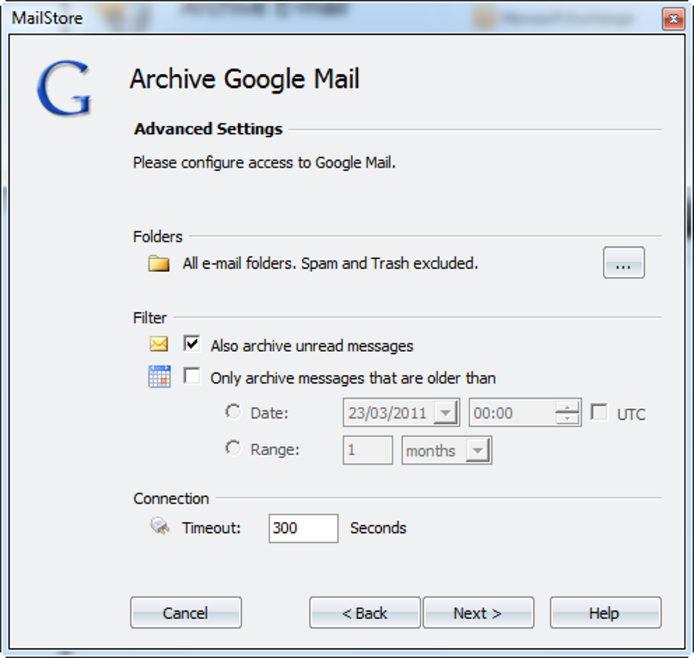Click the 'Seconds' label
This screenshot has height=658, width=694.
pyautogui.click(x=378, y=528)
